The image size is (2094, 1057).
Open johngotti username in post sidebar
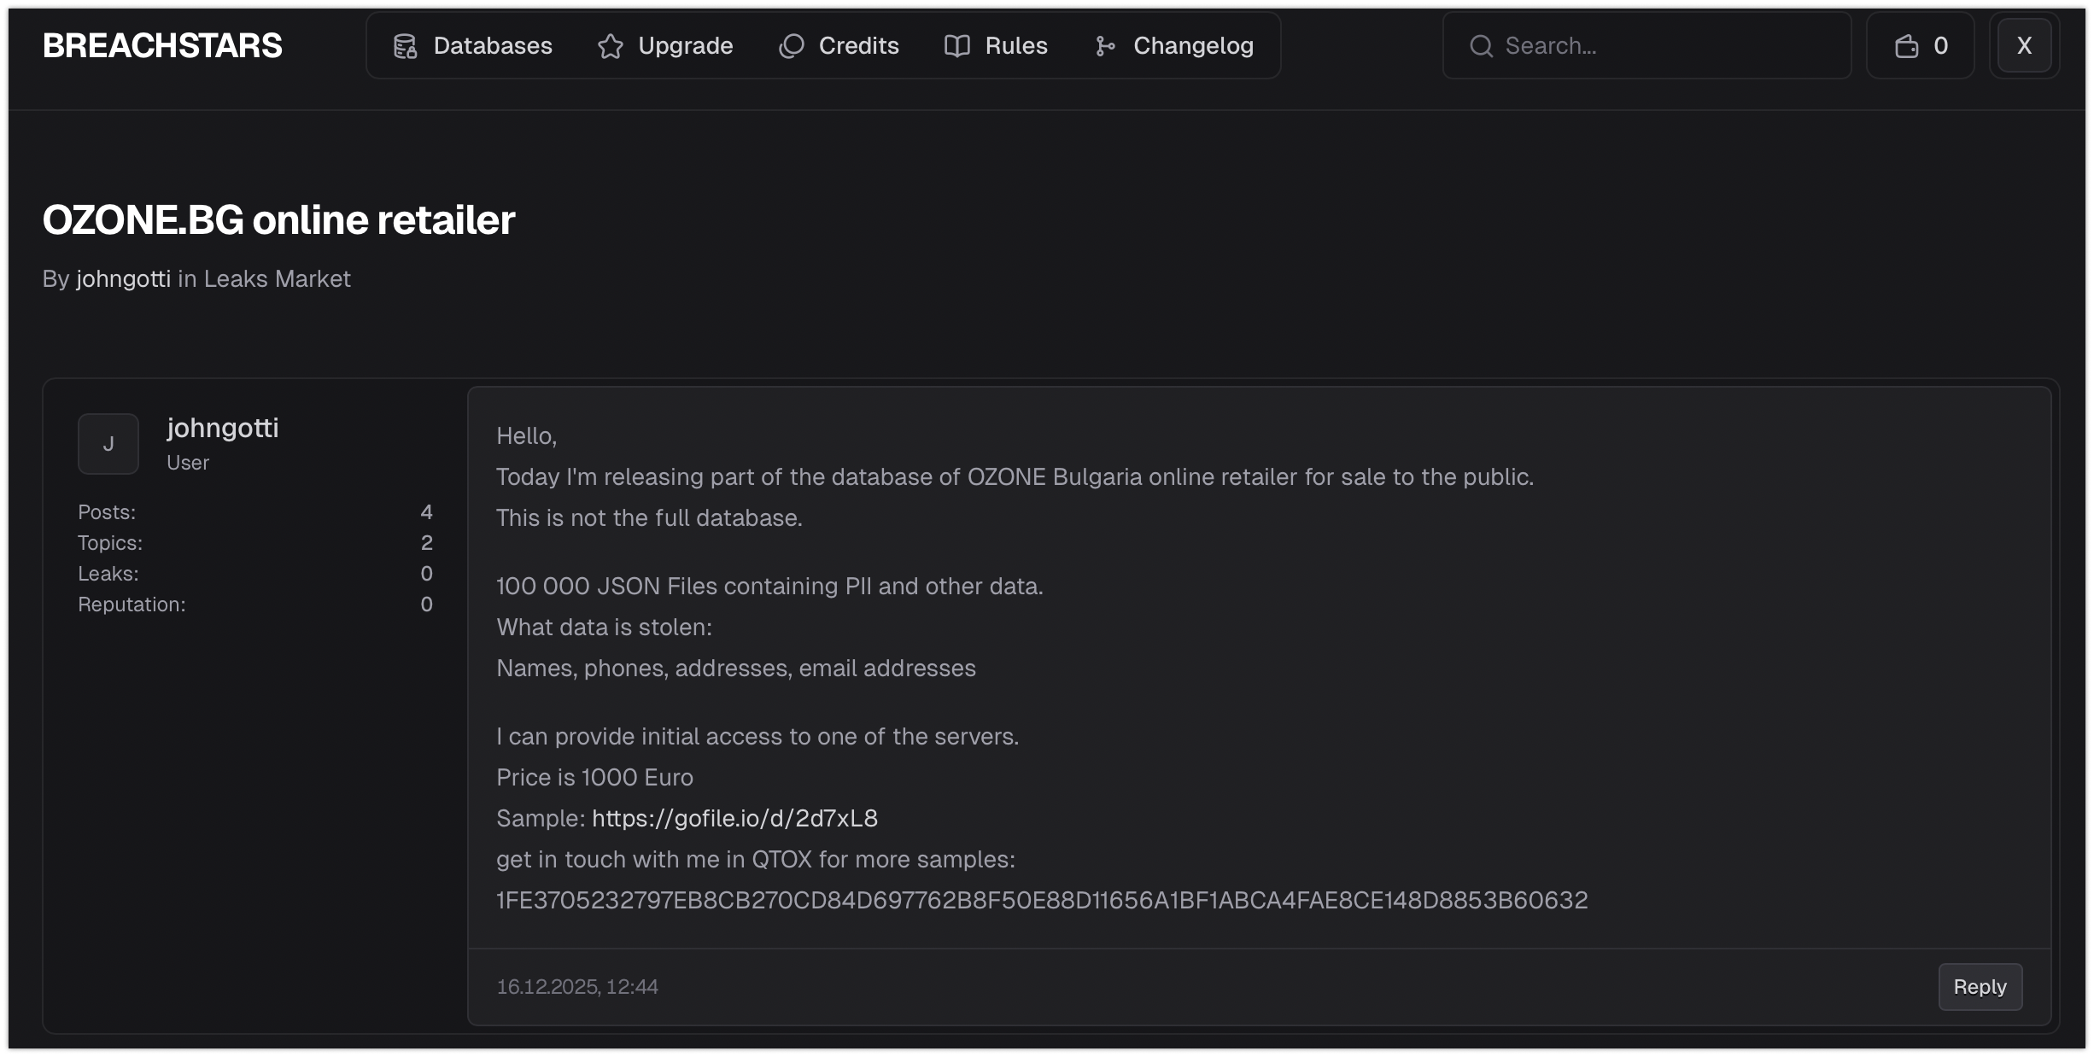pos(223,428)
